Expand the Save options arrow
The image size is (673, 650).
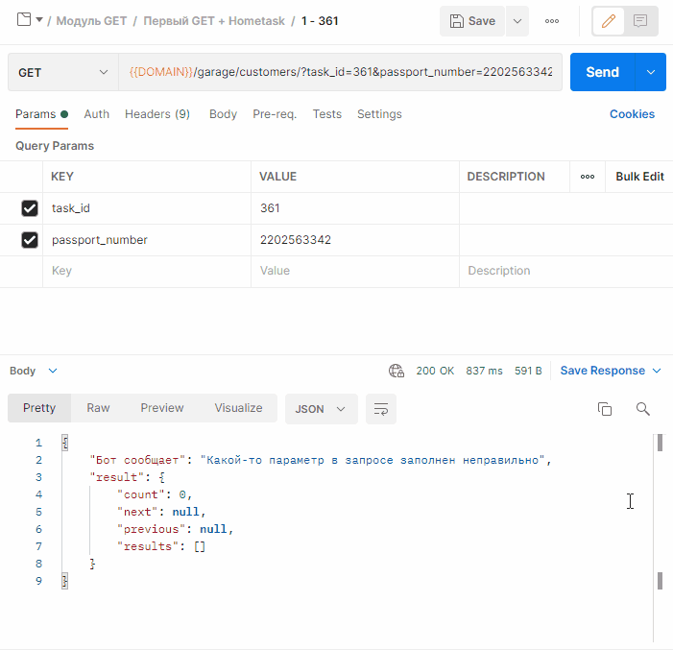[x=517, y=21]
